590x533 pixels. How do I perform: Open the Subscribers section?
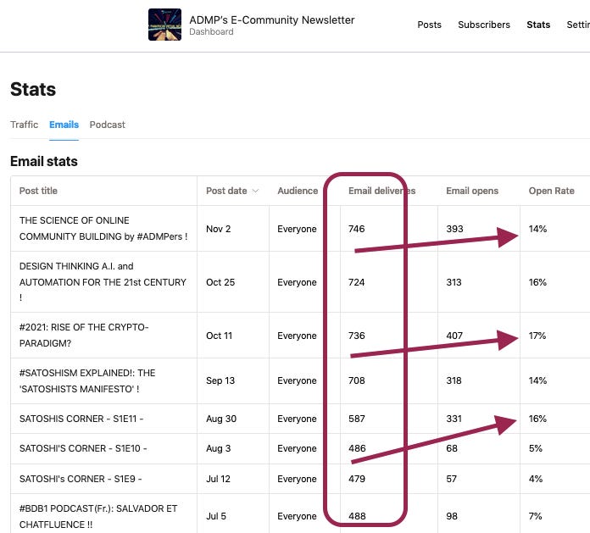pos(484,25)
